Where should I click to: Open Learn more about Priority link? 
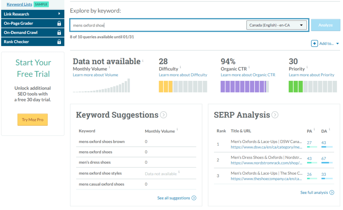[312, 75]
